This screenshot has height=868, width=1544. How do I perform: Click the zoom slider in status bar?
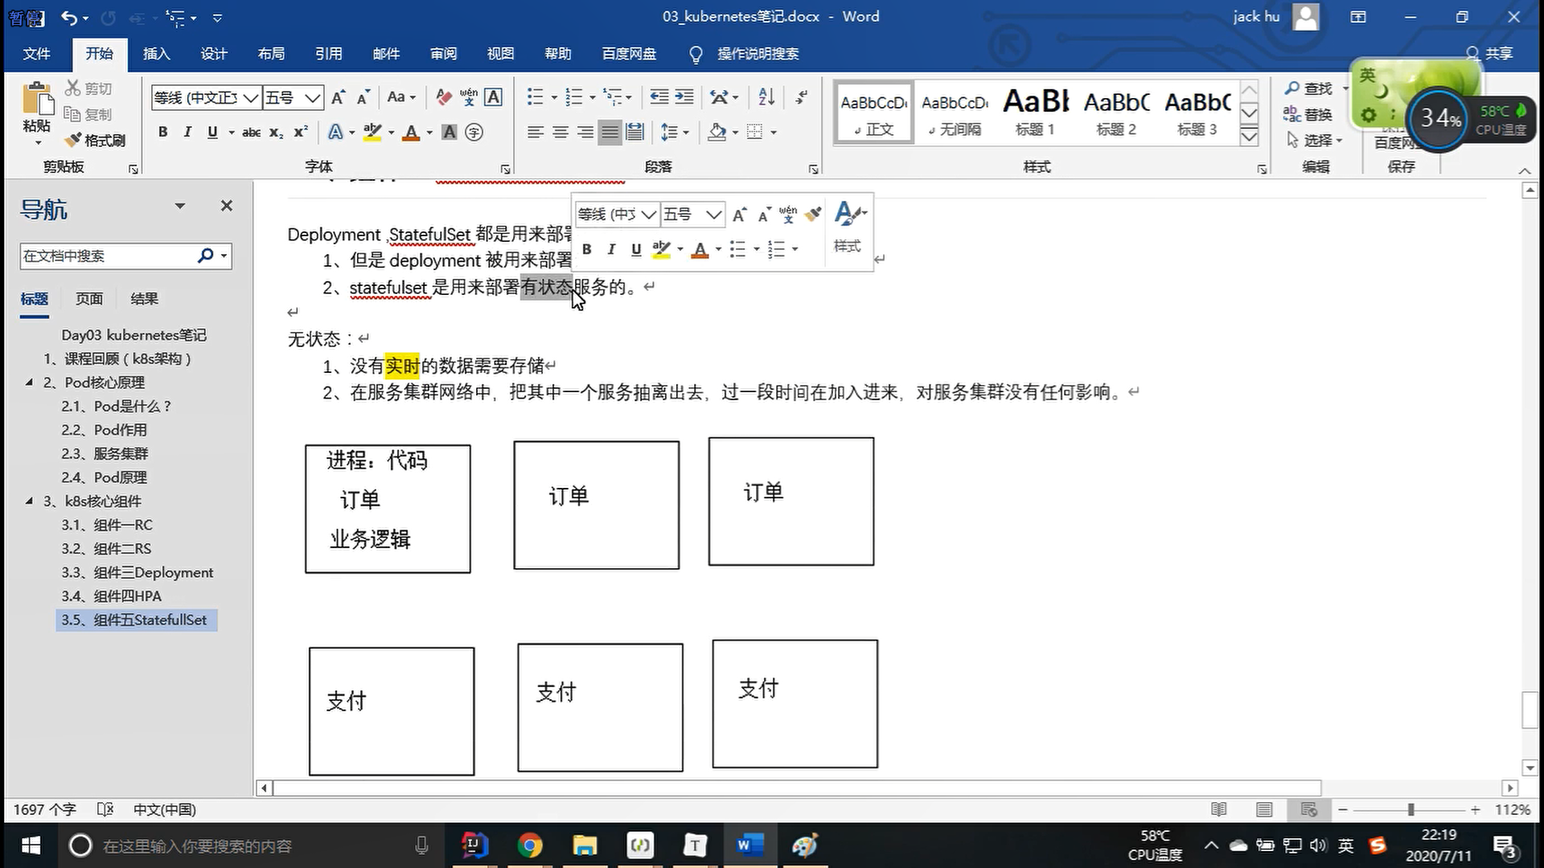coord(1411,809)
